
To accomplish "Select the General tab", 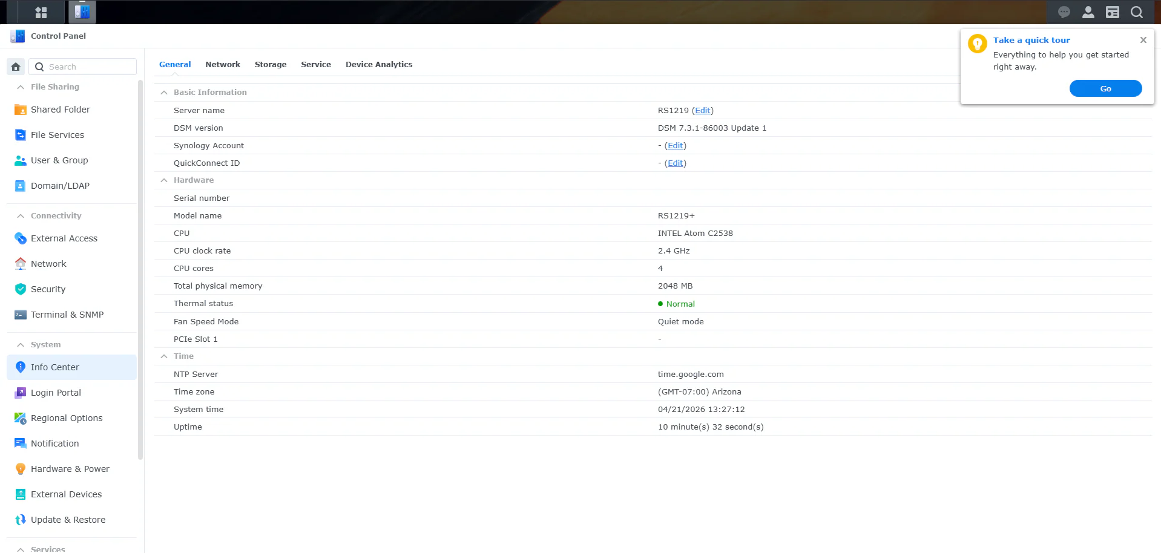I will tap(175, 64).
